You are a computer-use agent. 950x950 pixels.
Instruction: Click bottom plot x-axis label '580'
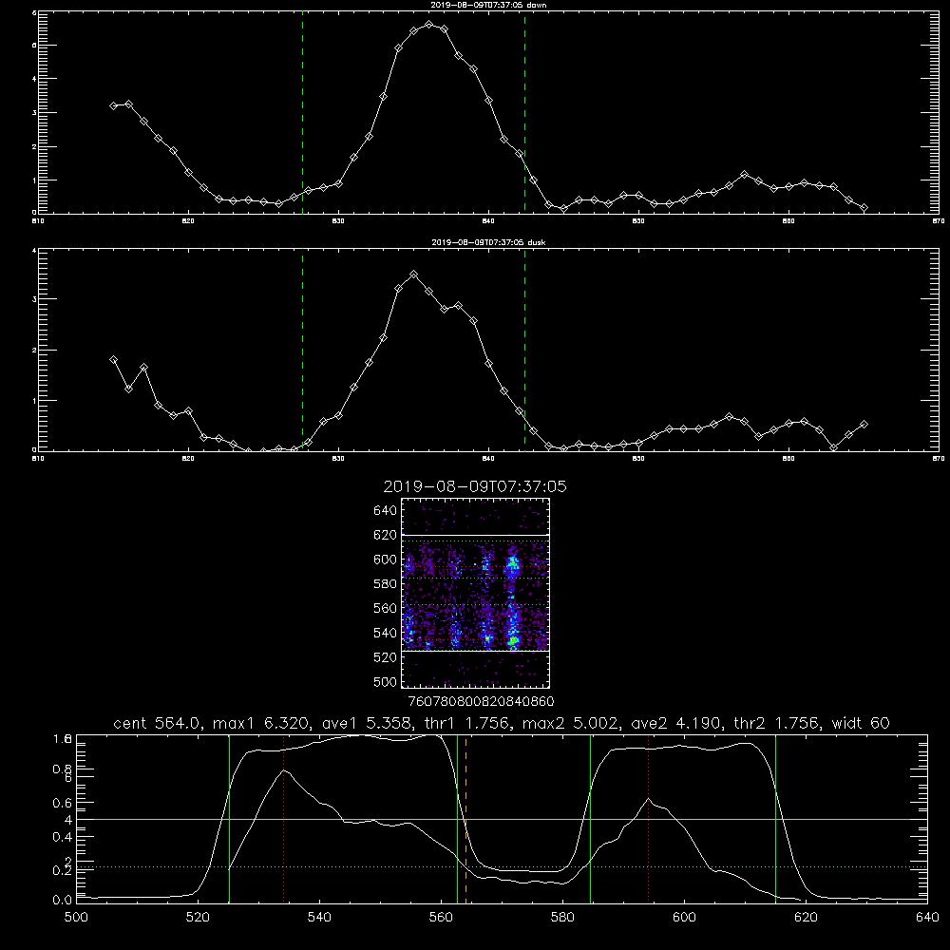[562, 918]
